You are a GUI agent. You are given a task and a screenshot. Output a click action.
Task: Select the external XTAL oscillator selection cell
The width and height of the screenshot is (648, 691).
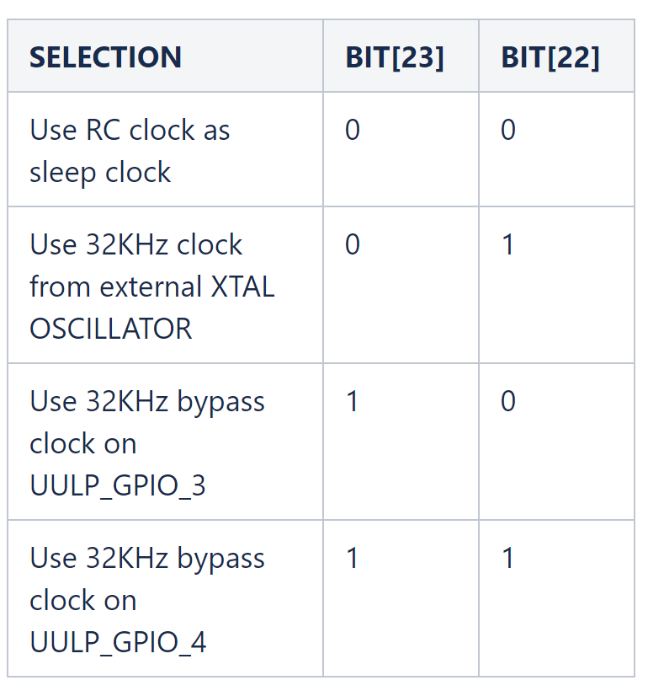[x=151, y=287]
